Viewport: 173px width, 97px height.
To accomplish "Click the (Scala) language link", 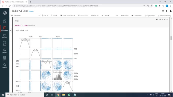I will (x=31, y=11).
